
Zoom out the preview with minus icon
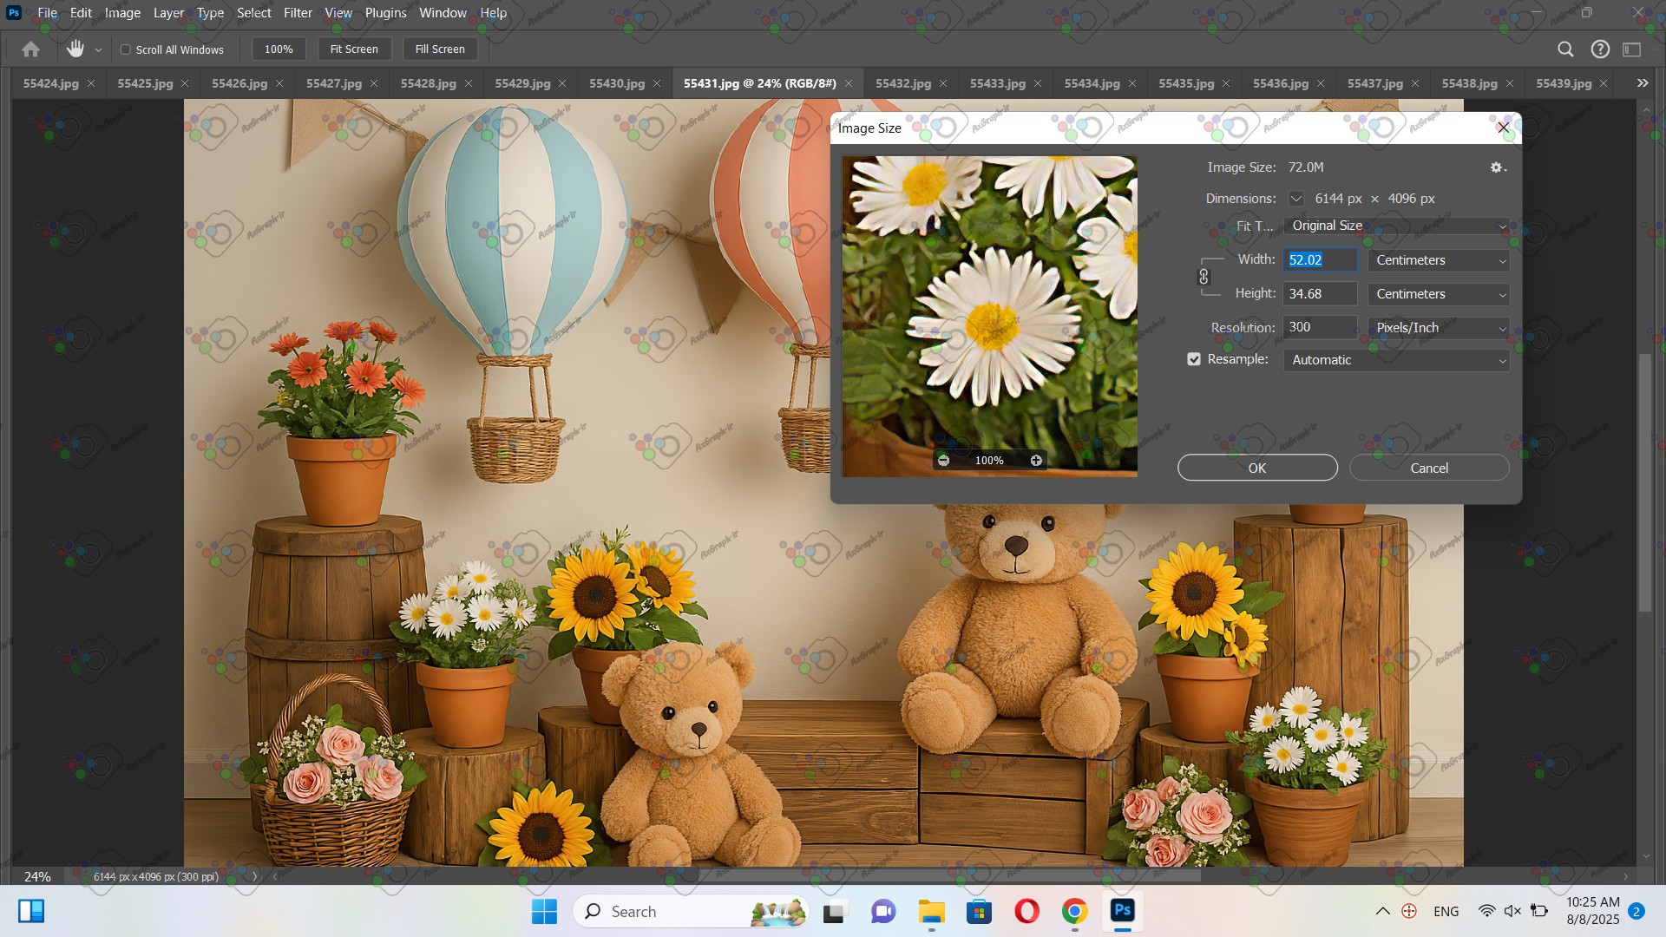click(943, 461)
